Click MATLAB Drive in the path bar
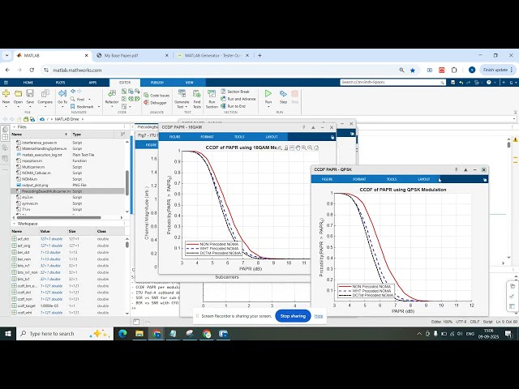Viewport: 519px width, 389px height. pyautogui.click(x=66, y=119)
